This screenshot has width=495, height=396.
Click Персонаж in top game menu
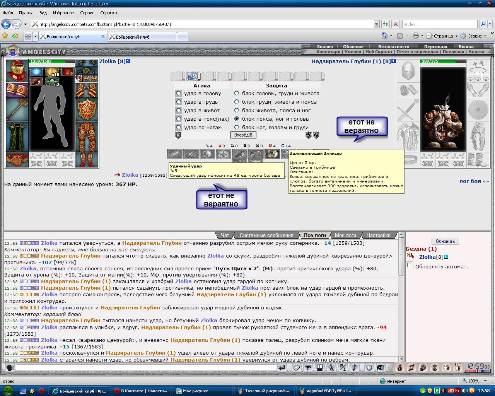[x=435, y=46]
